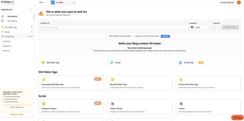Open the Homepage SEO Meta Tags card
The height and width of the screenshot is (121, 244).
coord(71,83)
